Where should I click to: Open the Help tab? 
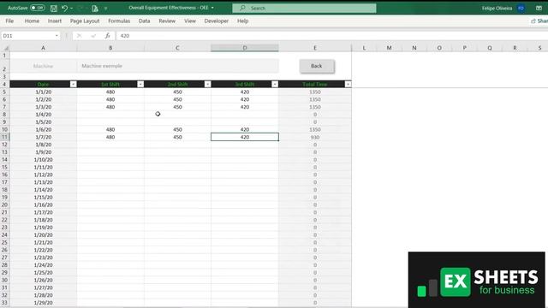click(242, 21)
